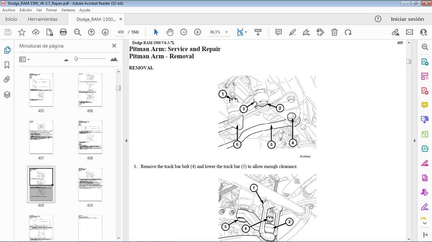Screen dimensions: 432x242
Task: Go to previous page arrow
Action: click(x=91, y=32)
